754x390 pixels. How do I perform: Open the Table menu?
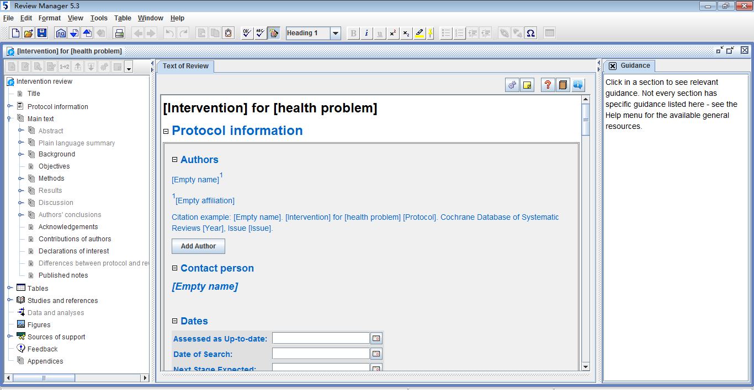coord(123,18)
